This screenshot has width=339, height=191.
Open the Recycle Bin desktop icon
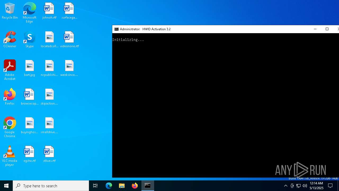coord(10,11)
